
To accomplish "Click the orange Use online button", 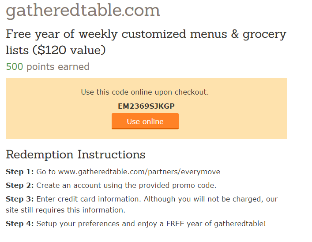I will tap(145, 121).
